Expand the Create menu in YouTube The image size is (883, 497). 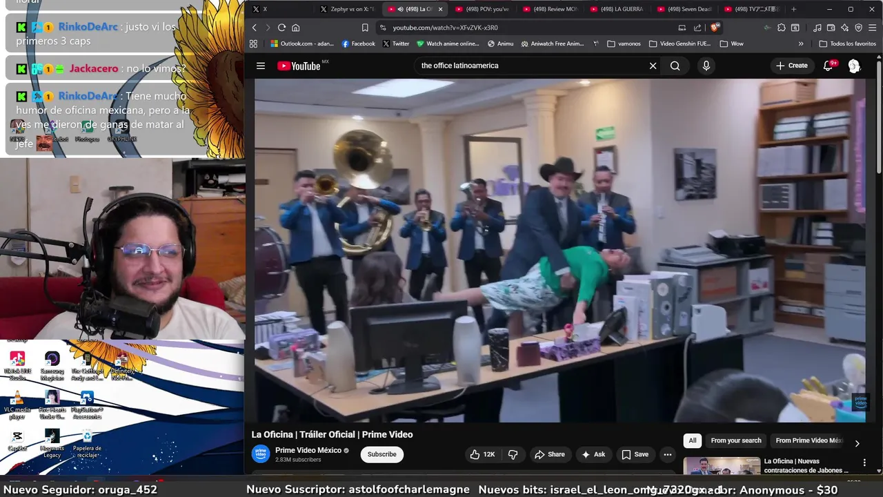pos(791,66)
